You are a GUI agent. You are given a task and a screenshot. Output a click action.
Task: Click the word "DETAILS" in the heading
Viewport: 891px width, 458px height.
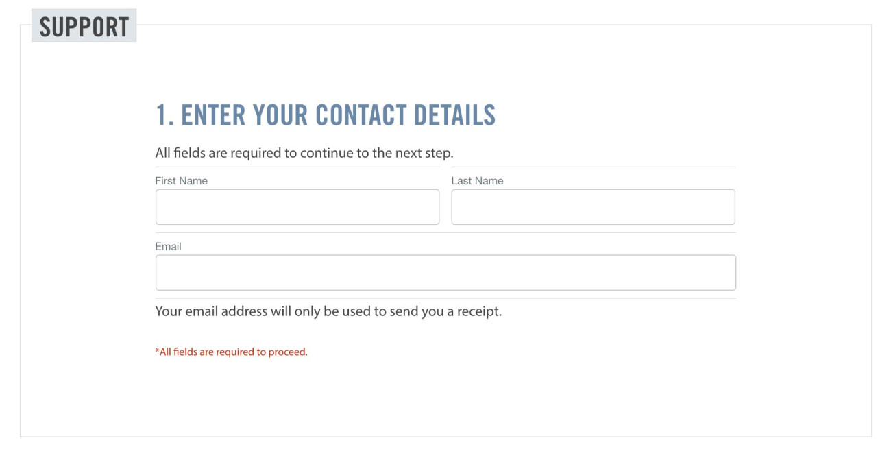point(454,115)
